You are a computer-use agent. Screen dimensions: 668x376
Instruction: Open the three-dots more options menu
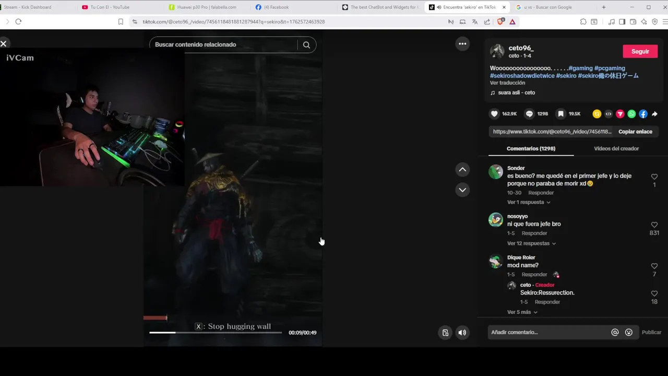pos(462,44)
